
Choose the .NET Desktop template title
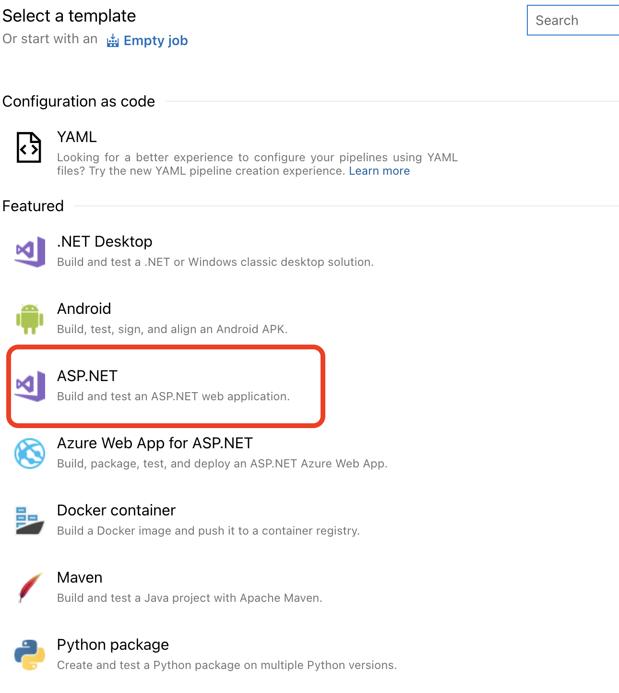[105, 242]
